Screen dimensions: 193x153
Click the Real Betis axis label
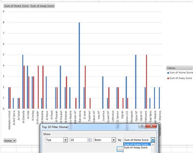(150, 116)
